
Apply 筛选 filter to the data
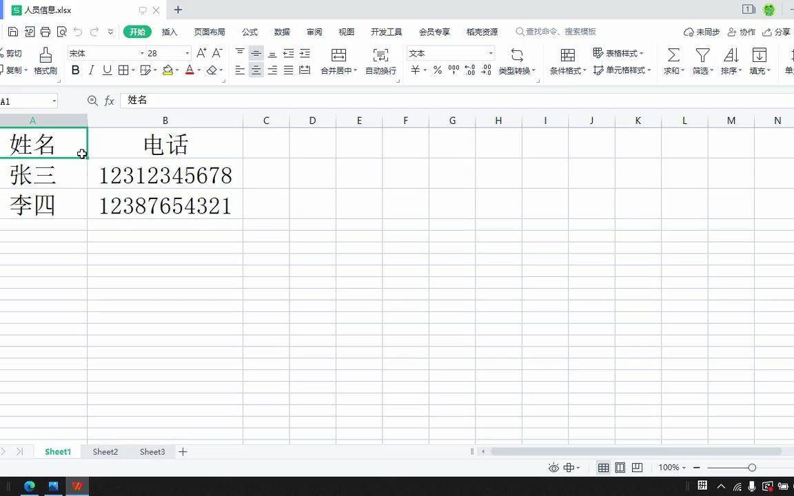pyautogui.click(x=702, y=61)
